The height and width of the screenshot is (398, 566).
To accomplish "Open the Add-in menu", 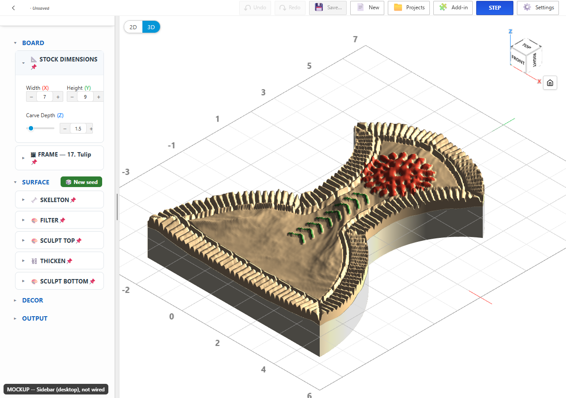I will [x=453, y=8].
